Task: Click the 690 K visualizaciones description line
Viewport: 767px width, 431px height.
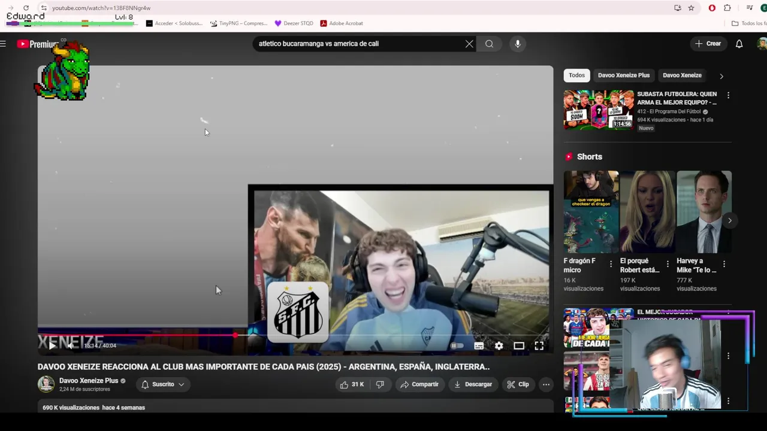Action: point(94,408)
